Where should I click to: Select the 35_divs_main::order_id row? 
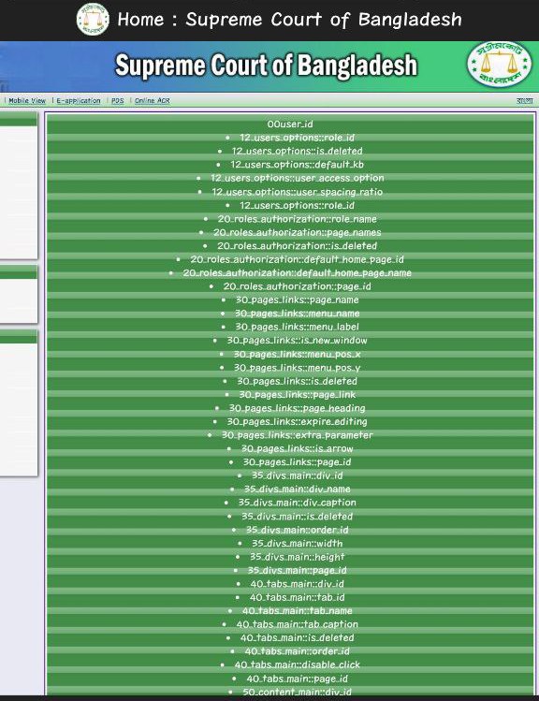[298, 530]
